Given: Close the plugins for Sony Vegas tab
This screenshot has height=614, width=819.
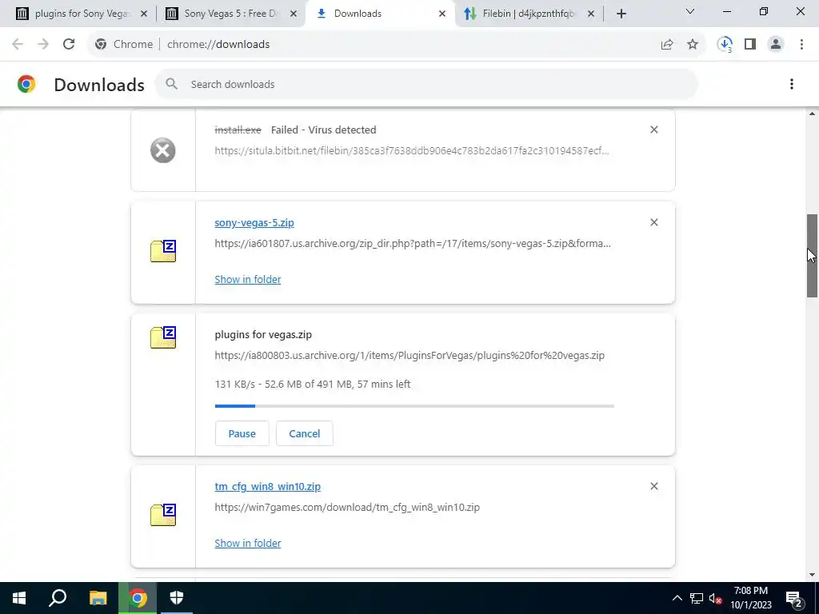Looking at the screenshot, I should coord(144,14).
